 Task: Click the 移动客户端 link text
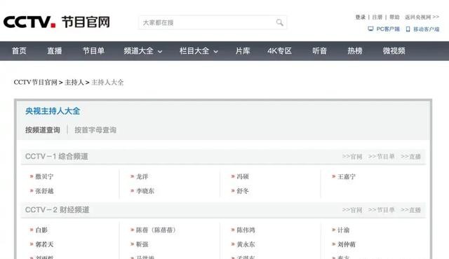click(426, 29)
